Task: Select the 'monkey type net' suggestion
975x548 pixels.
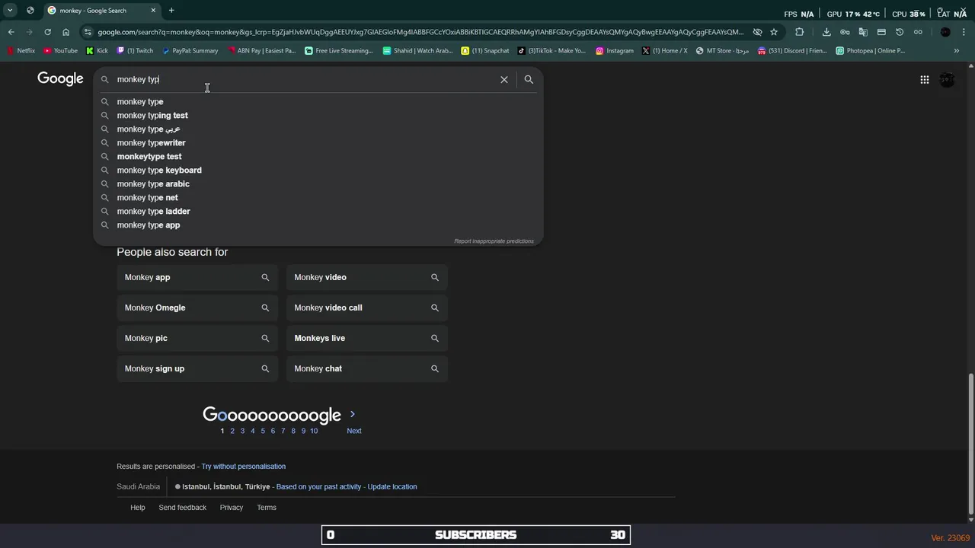Action: tap(318, 197)
